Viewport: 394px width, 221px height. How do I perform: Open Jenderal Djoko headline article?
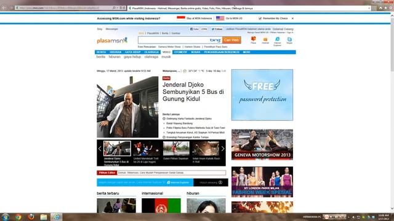pos(193,91)
